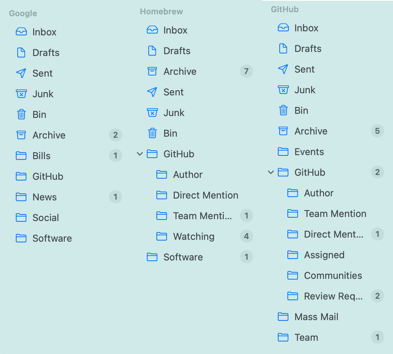The width and height of the screenshot is (393, 354).
Task: Select the Junk label under Homebrew
Action: pos(174,113)
